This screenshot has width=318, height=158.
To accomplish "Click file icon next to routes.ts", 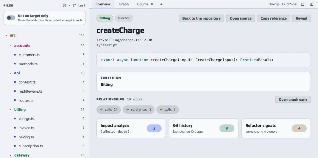I will click(x=15, y=100).
